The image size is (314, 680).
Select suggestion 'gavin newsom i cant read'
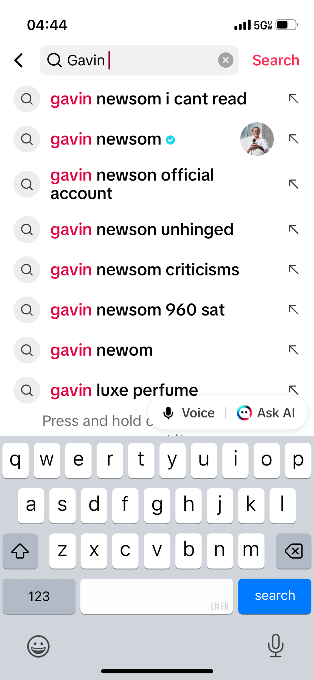(x=148, y=99)
